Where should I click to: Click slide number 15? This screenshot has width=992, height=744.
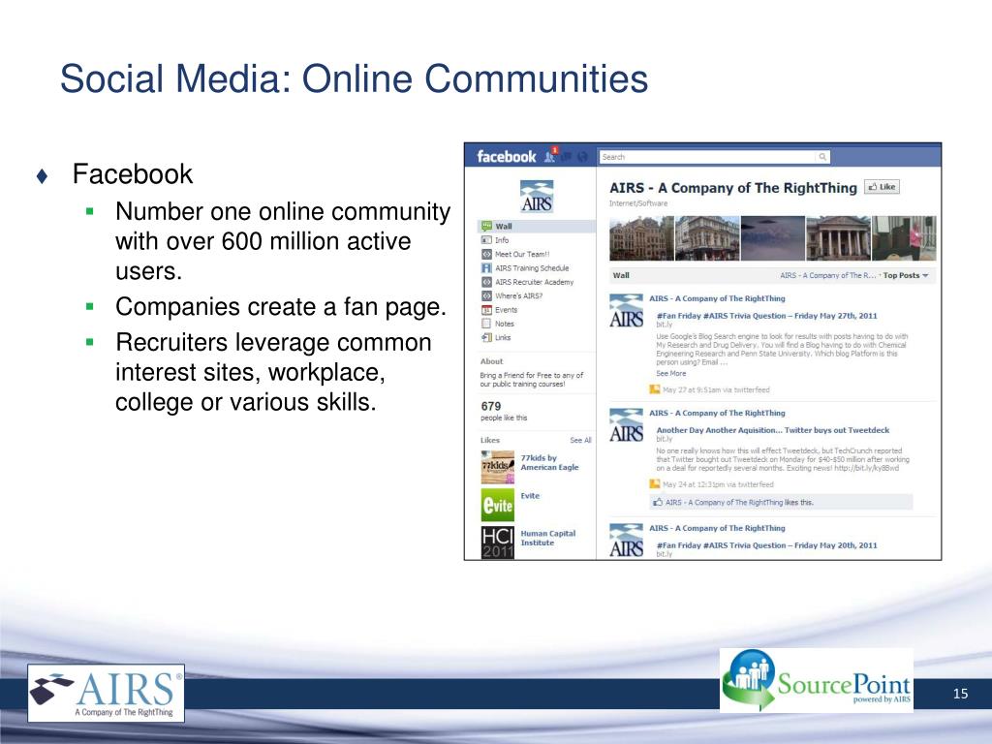point(960,694)
